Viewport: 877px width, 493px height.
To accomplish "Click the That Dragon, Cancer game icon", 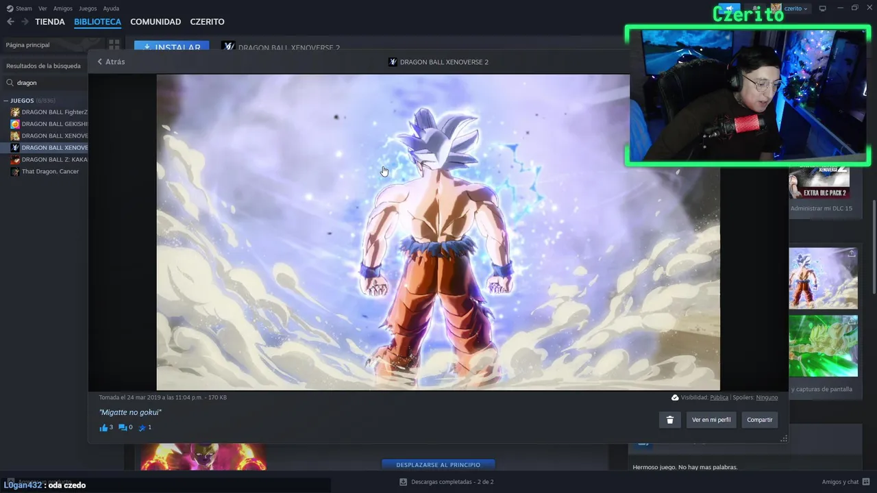I will [x=15, y=171].
